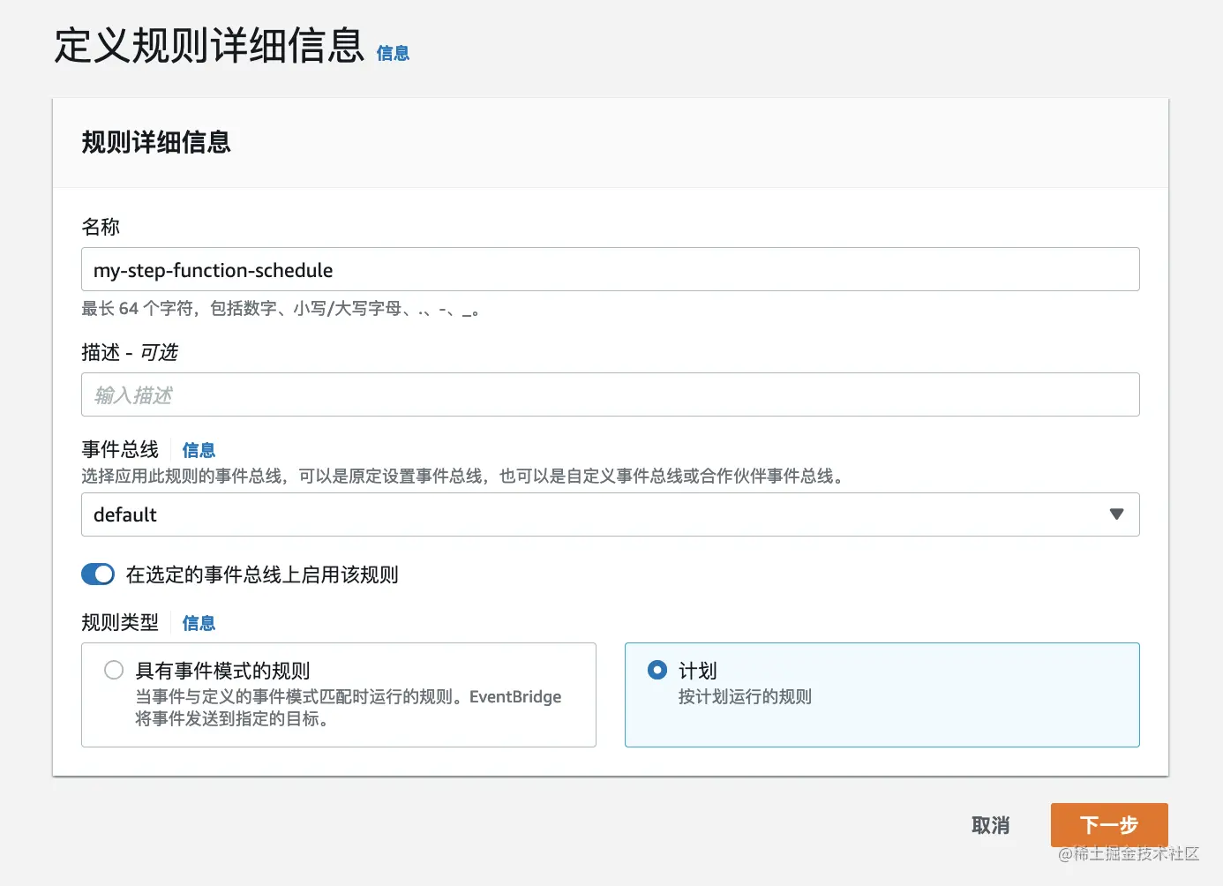Click the 在选定的事件总线上启用该规则 label text
1223x886 pixels.
click(262, 574)
